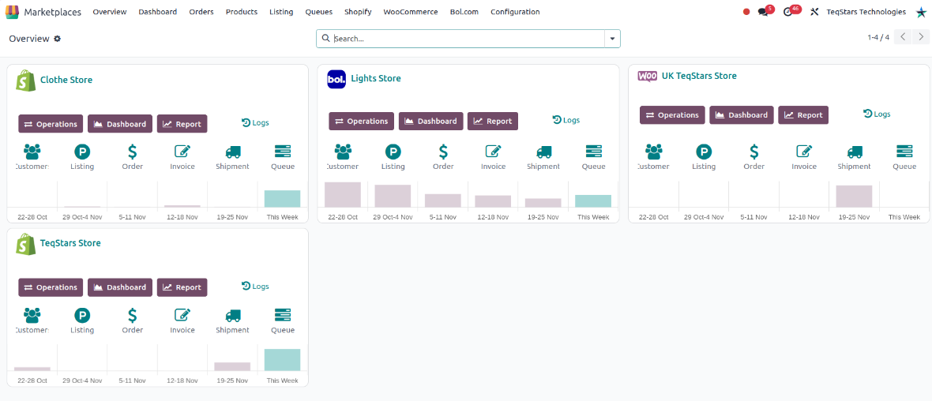The height and width of the screenshot is (401, 932).
Task: Click Operations button in Clothe Store card
Action: point(51,124)
